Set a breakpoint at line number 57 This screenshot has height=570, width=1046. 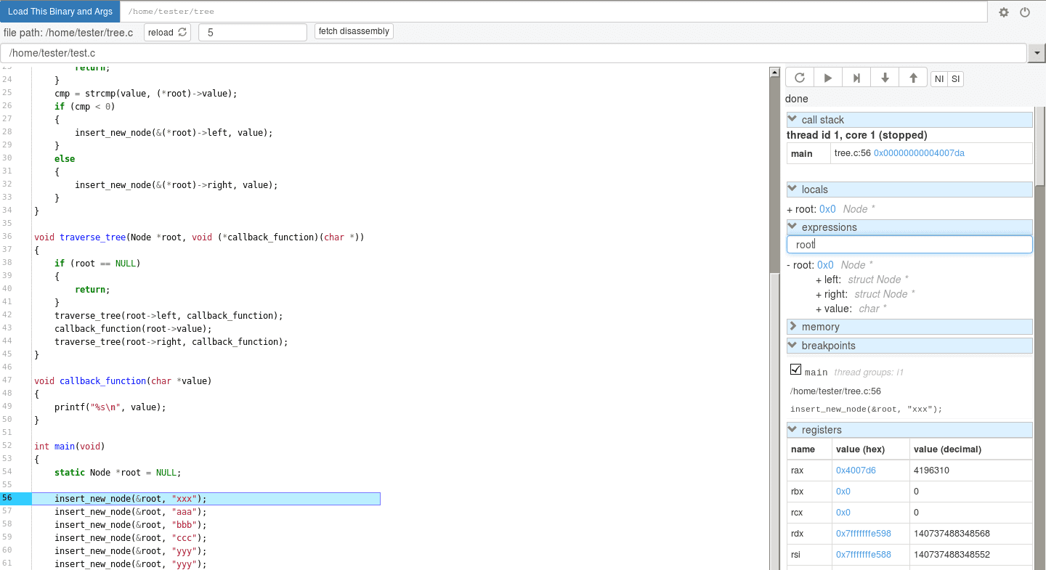coord(7,512)
